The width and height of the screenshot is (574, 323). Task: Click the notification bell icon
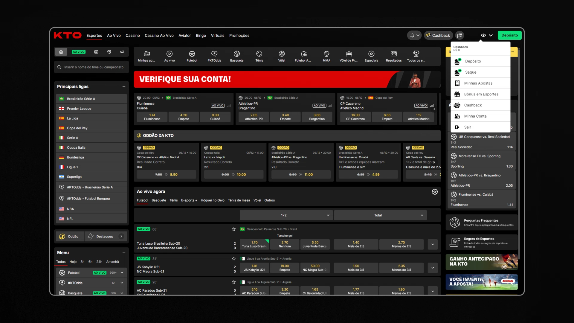412,35
